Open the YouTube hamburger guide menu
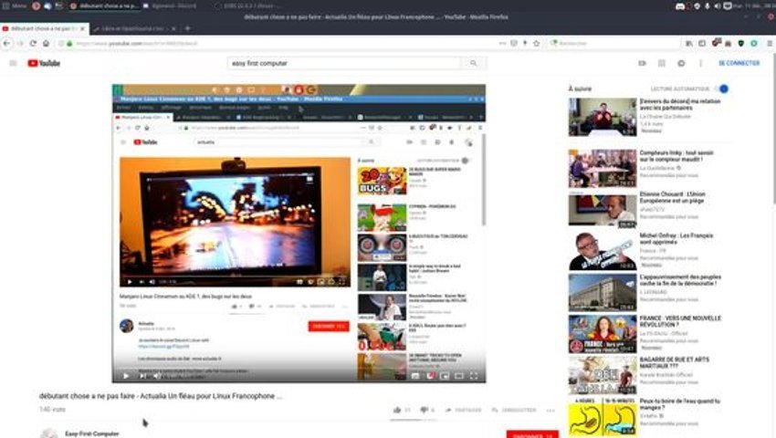This screenshot has height=438, width=776. (14, 63)
